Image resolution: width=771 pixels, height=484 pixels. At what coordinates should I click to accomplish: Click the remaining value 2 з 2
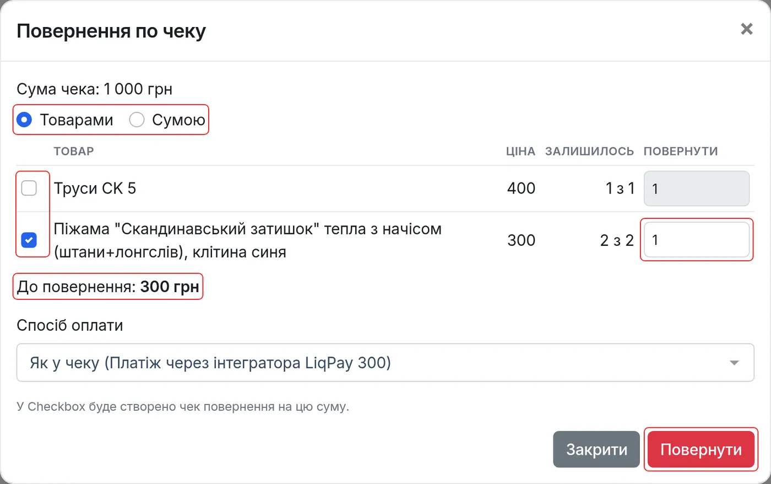(x=617, y=240)
